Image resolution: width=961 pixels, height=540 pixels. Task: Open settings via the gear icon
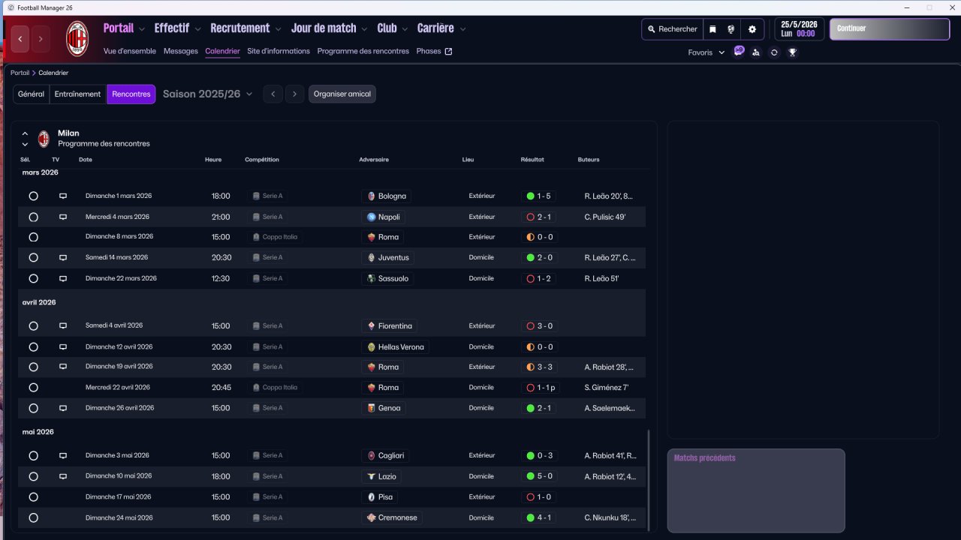pyautogui.click(x=752, y=29)
